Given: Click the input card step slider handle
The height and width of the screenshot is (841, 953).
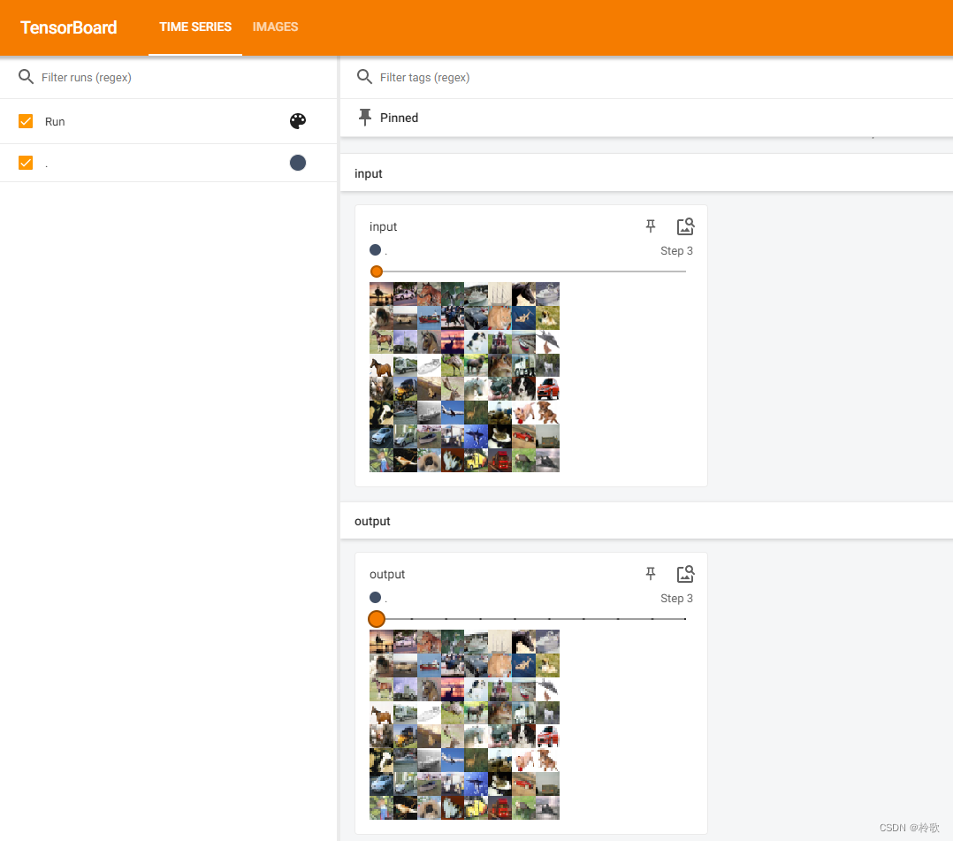Looking at the screenshot, I should (377, 271).
